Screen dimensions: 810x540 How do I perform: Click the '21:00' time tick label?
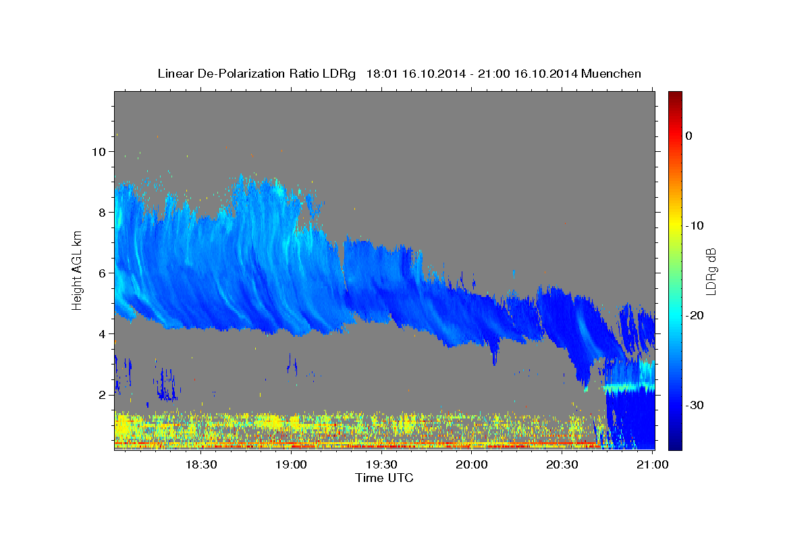pyautogui.click(x=652, y=464)
